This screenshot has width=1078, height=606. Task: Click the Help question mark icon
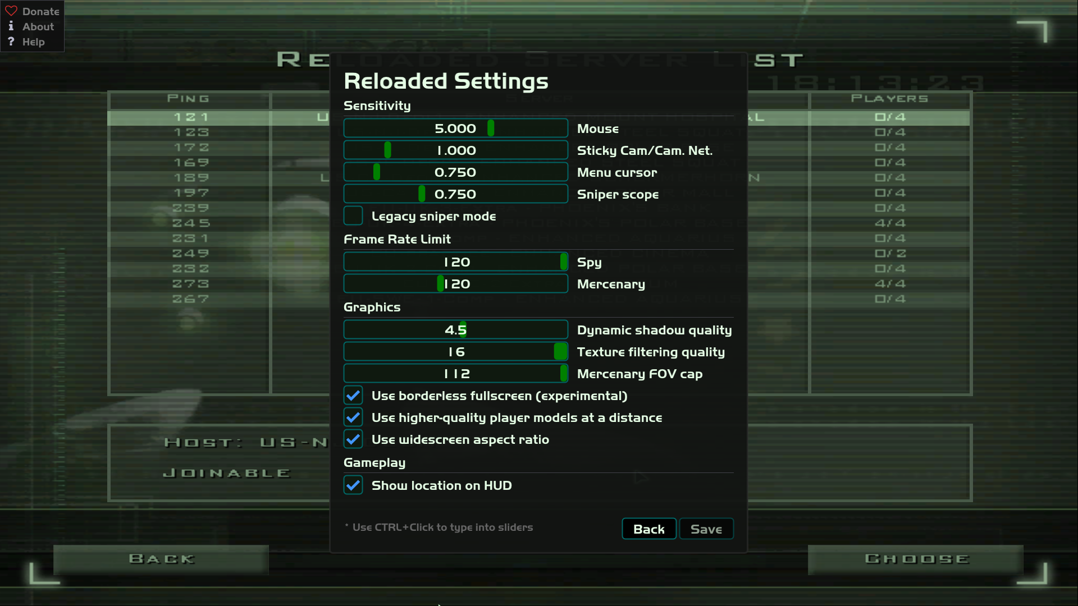[x=11, y=42]
